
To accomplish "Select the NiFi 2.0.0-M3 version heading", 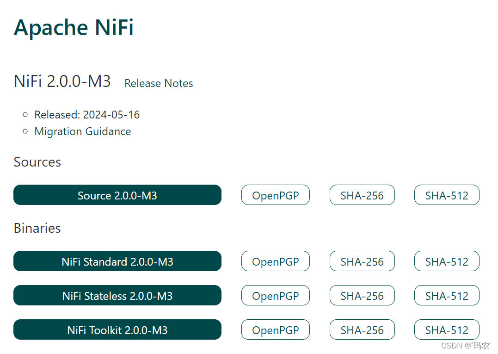I will [62, 81].
